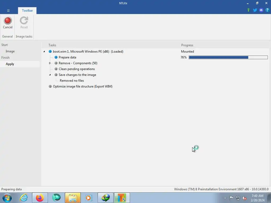Select the Prepare data task

pos(67,57)
